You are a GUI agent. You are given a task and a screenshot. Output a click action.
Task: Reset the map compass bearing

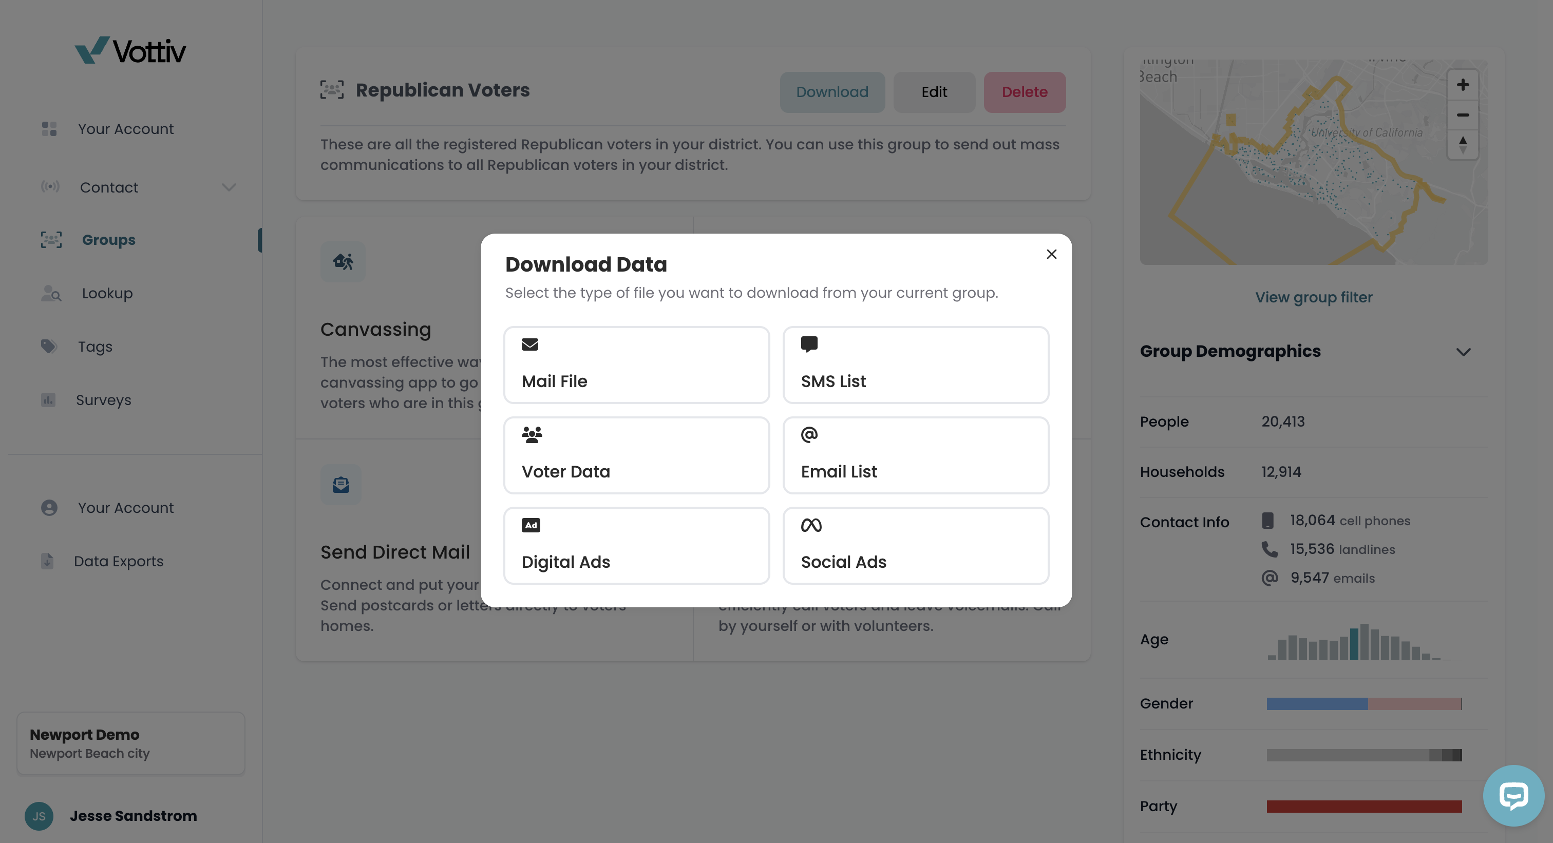coord(1463,145)
